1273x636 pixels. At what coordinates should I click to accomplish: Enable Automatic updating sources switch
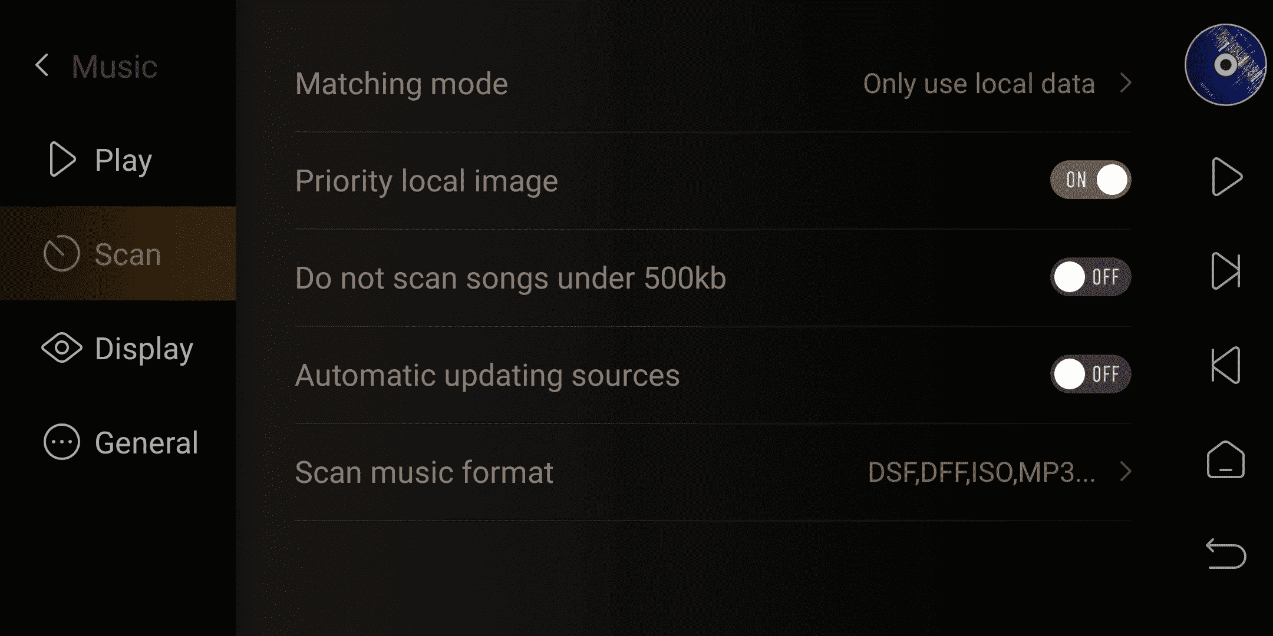1090,374
